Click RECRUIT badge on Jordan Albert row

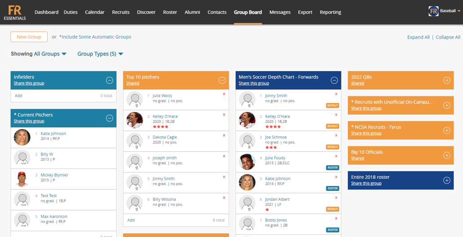pyautogui.click(x=332, y=209)
